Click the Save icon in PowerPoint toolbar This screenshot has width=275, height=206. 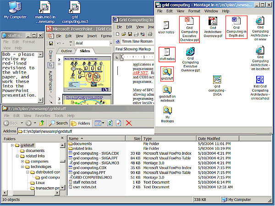(x=51, y=43)
